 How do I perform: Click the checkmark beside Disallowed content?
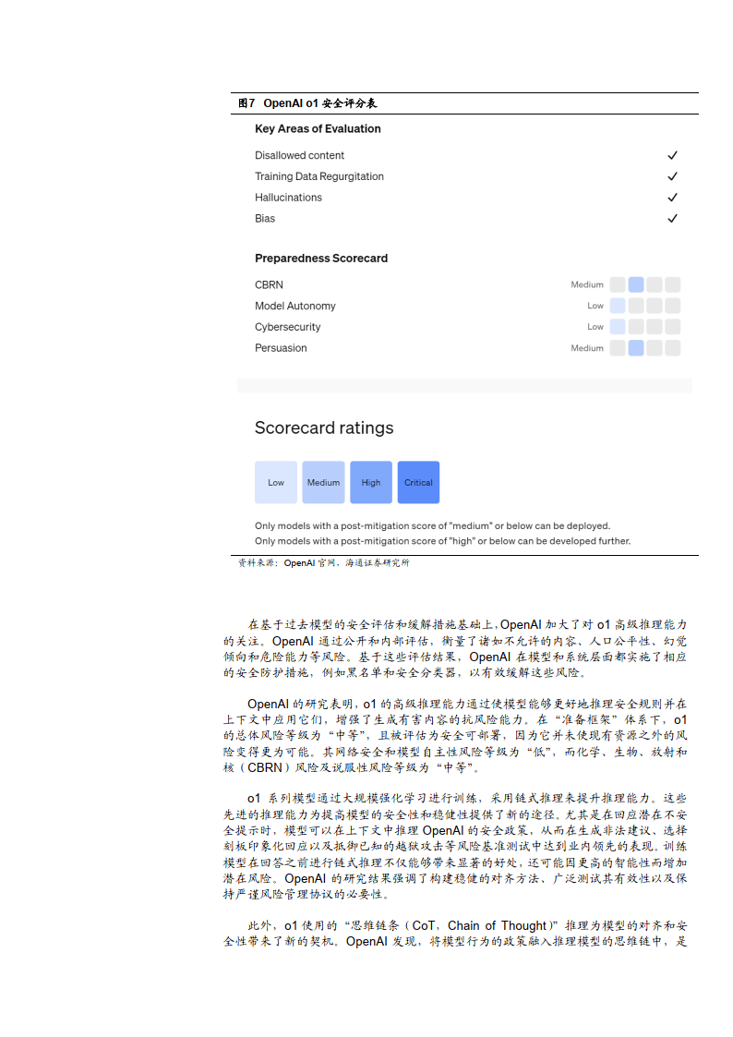(672, 155)
